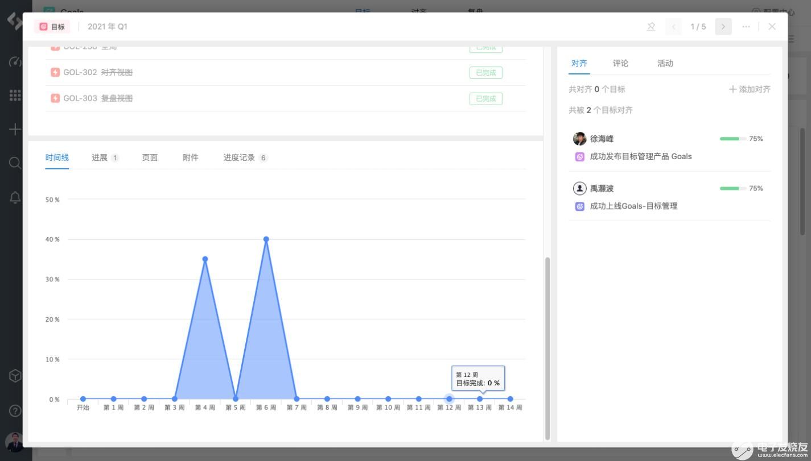Open dashboard gauge icon in left sidebar
Viewport: 811px width, 461px height.
(x=15, y=62)
